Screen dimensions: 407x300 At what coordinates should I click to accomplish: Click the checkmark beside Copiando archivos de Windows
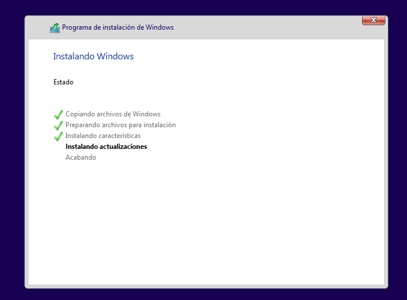click(59, 115)
